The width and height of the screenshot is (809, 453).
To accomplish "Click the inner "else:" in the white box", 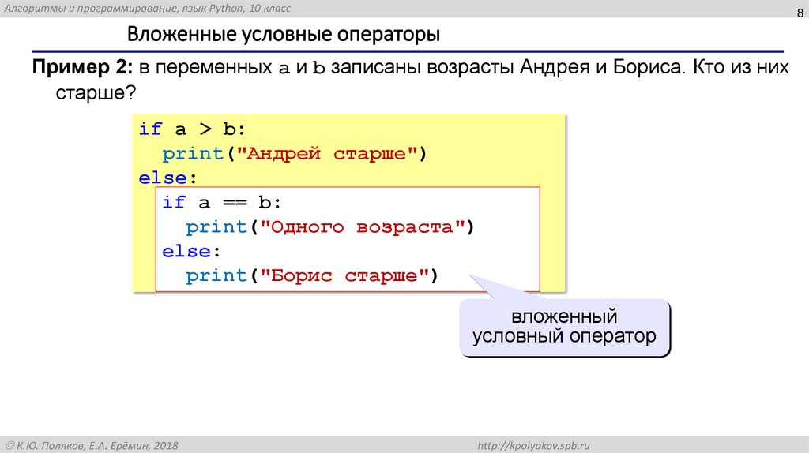I will pyautogui.click(x=191, y=251).
